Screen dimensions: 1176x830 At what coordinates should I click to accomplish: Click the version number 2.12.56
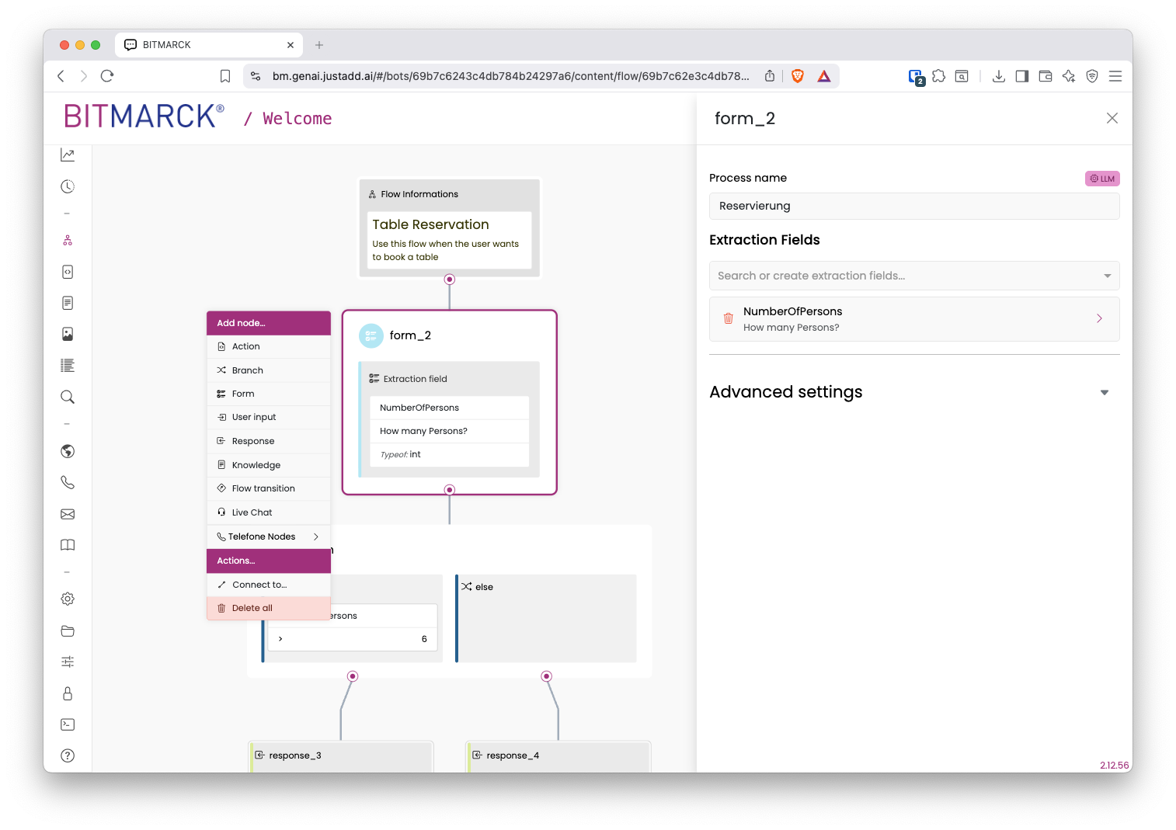[x=1115, y=766]
